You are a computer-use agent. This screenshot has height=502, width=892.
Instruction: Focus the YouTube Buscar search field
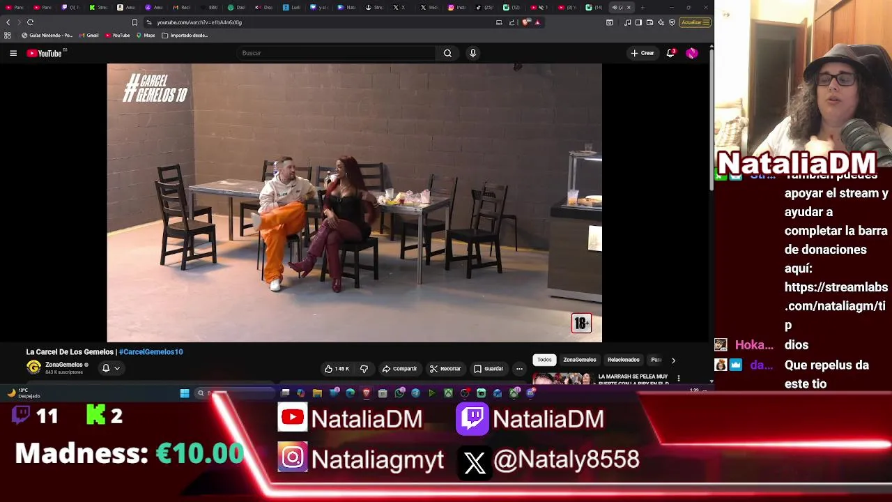tap(337, 53)
